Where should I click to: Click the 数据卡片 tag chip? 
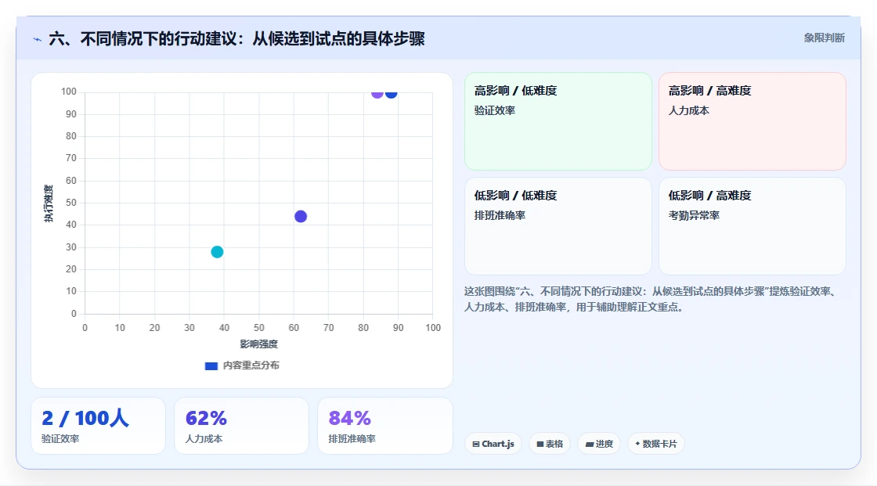(x=655, y=444)
